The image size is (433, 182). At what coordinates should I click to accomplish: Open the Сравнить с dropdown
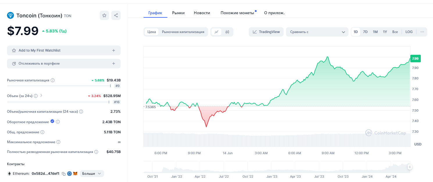[317, 32]
